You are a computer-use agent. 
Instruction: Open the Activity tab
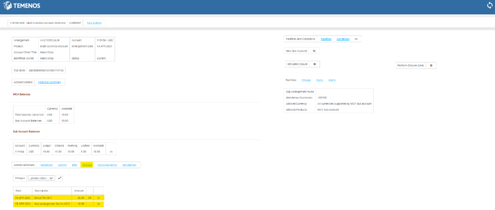(62, 165)
